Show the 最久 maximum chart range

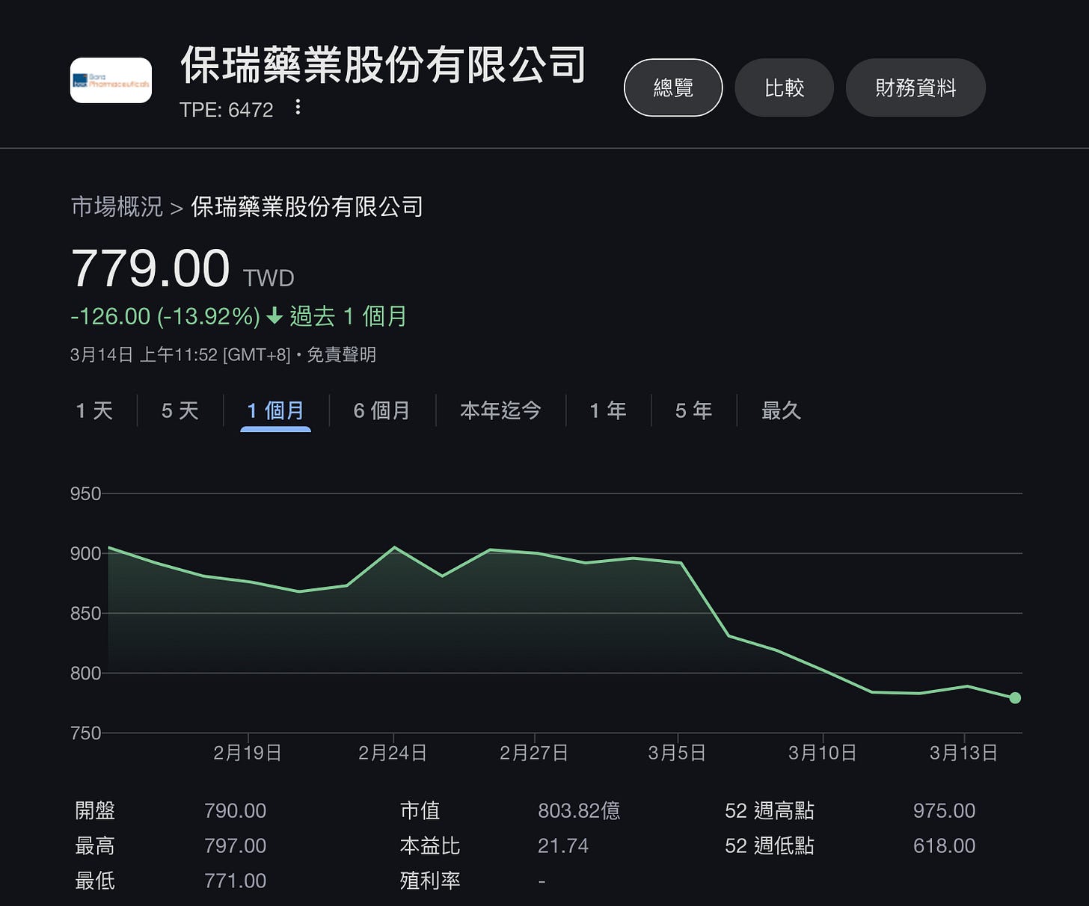click(781, 410)
